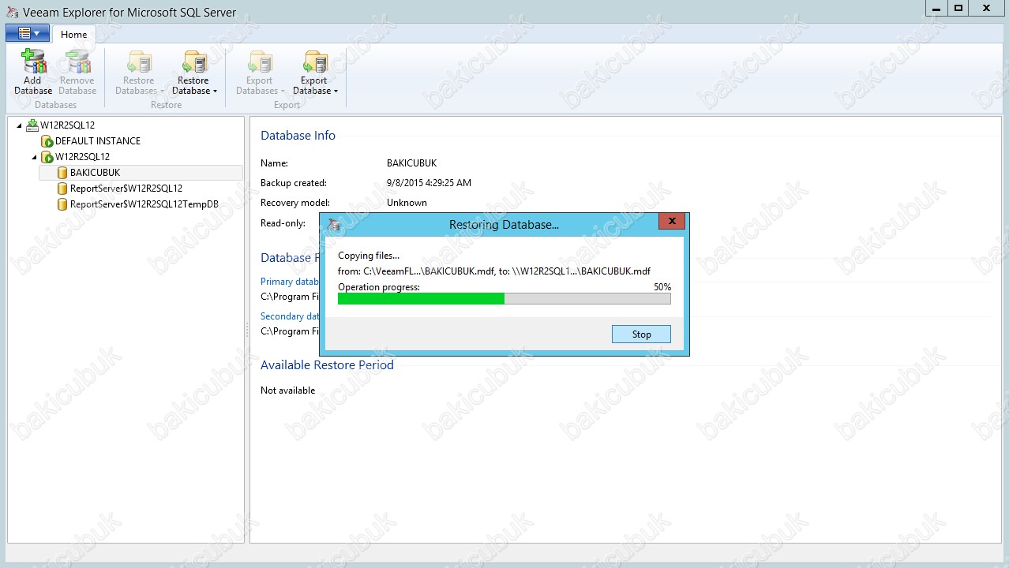Close the Restoring Database dialog
Screen dimensions: 1009x568
(x=672, y=222)
